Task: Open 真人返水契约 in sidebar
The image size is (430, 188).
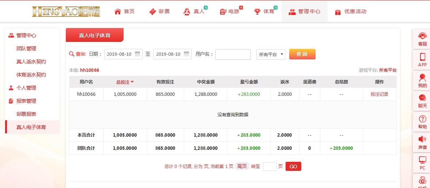Action: 31,62
